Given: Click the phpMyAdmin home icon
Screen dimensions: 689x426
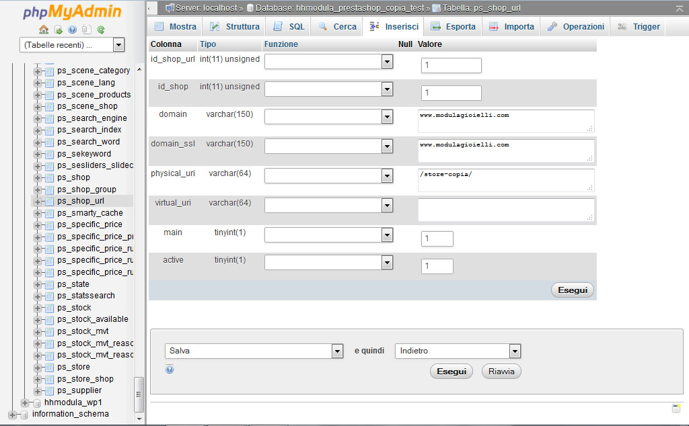Looking at the screenshot, I should 44,30.
